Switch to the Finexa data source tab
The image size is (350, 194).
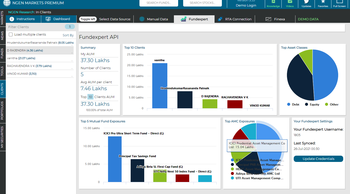point(275,19)
